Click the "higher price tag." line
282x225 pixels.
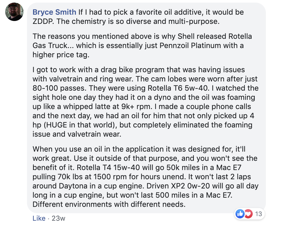coord(61,55)
